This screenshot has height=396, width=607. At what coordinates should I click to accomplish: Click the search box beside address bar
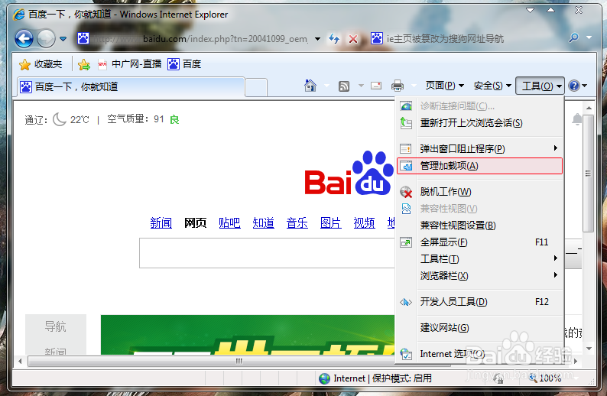[x=467, y=39]
